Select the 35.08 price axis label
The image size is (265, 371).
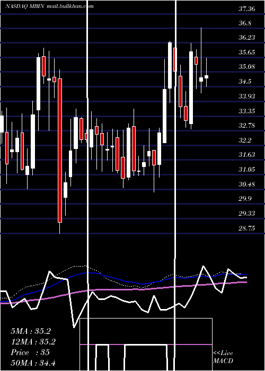point(247,66)
